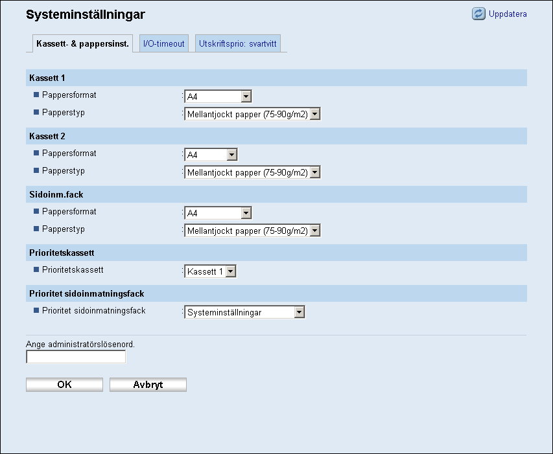This screenshot has width=553, height=454.
Task: Expand Prioritet sidoinmatningsfack dropdown
Action: click(244, 312)
